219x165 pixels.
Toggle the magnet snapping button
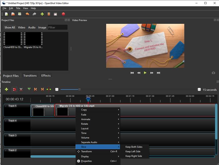point(14,90)
